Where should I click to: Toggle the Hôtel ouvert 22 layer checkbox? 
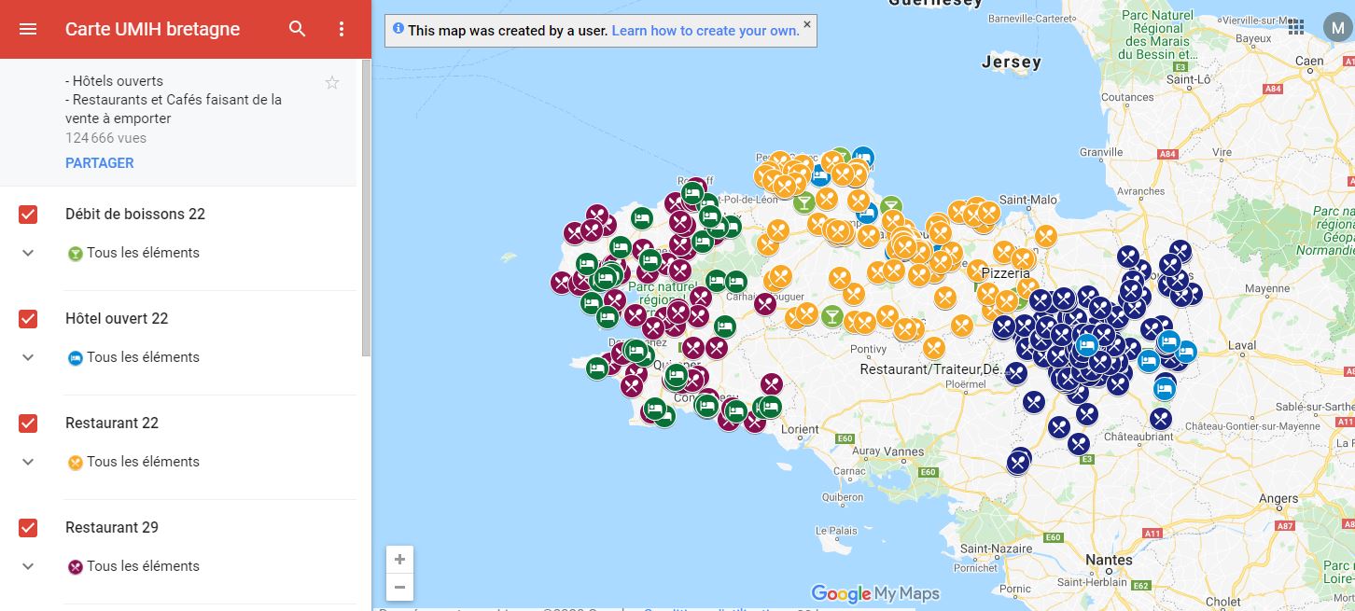(28, 319)
